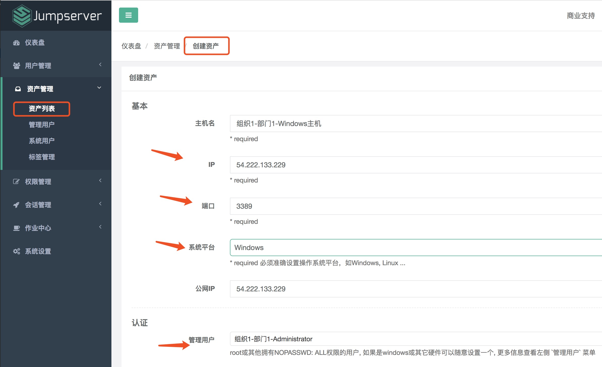Click the user management people icon
This screenshot has height=367, width=602.
click(x=16, y=66)
